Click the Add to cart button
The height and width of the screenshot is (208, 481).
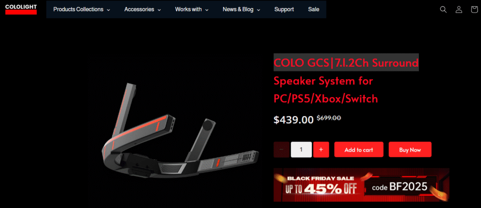358,149
